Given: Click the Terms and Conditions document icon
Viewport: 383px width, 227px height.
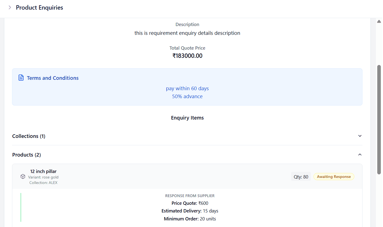Looking at the screenshot, I should pyautogui.click(x=21, y=78).
